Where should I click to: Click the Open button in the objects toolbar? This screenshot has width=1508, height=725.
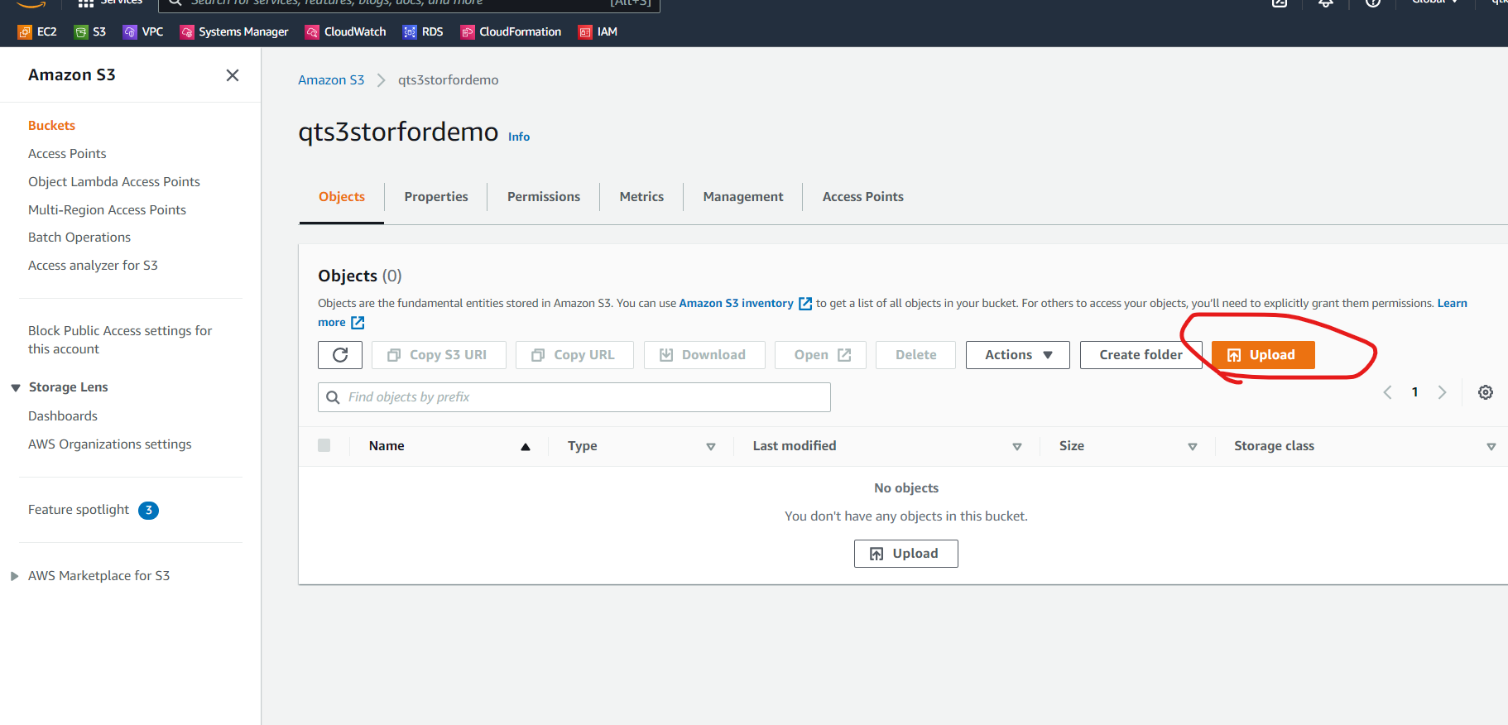point(820,355)
